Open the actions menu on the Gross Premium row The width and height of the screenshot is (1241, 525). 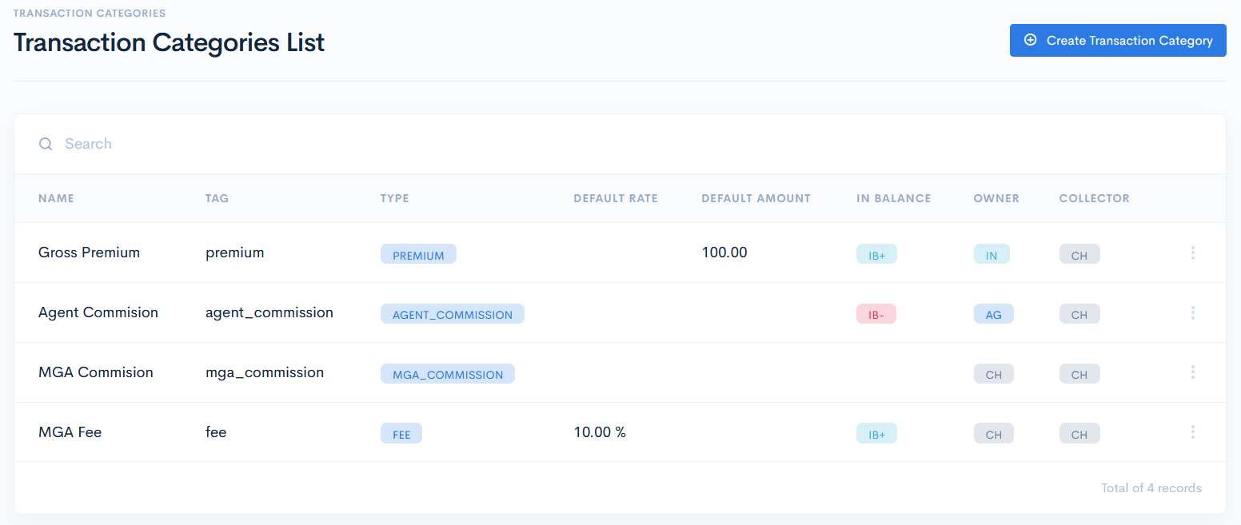coord(1193,253)
